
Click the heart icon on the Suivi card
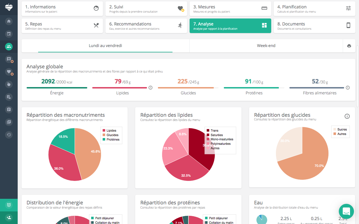tap(181, 9)
